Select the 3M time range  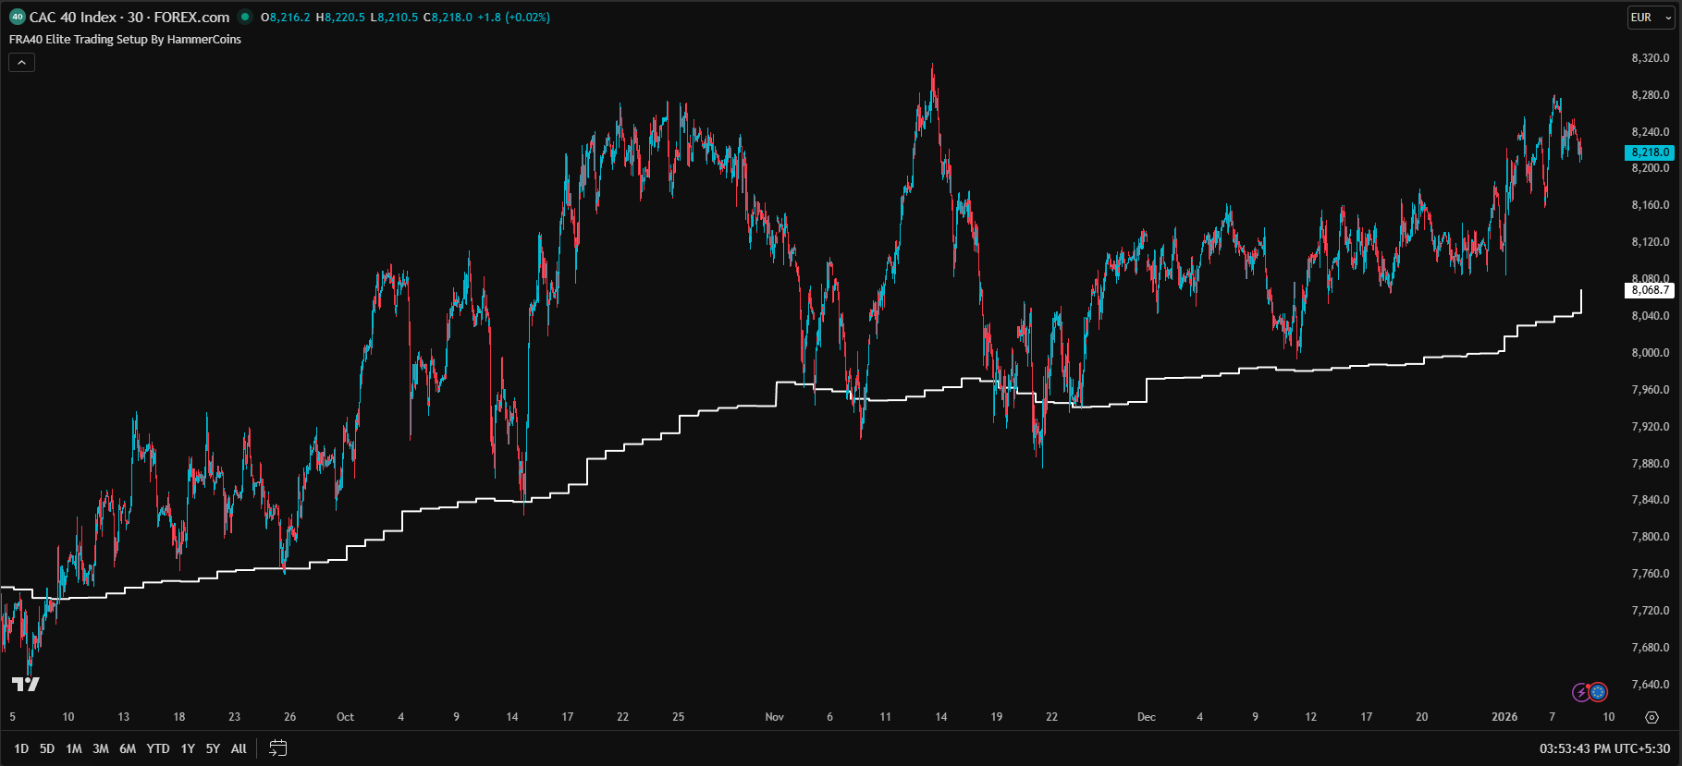pos(101,748)
